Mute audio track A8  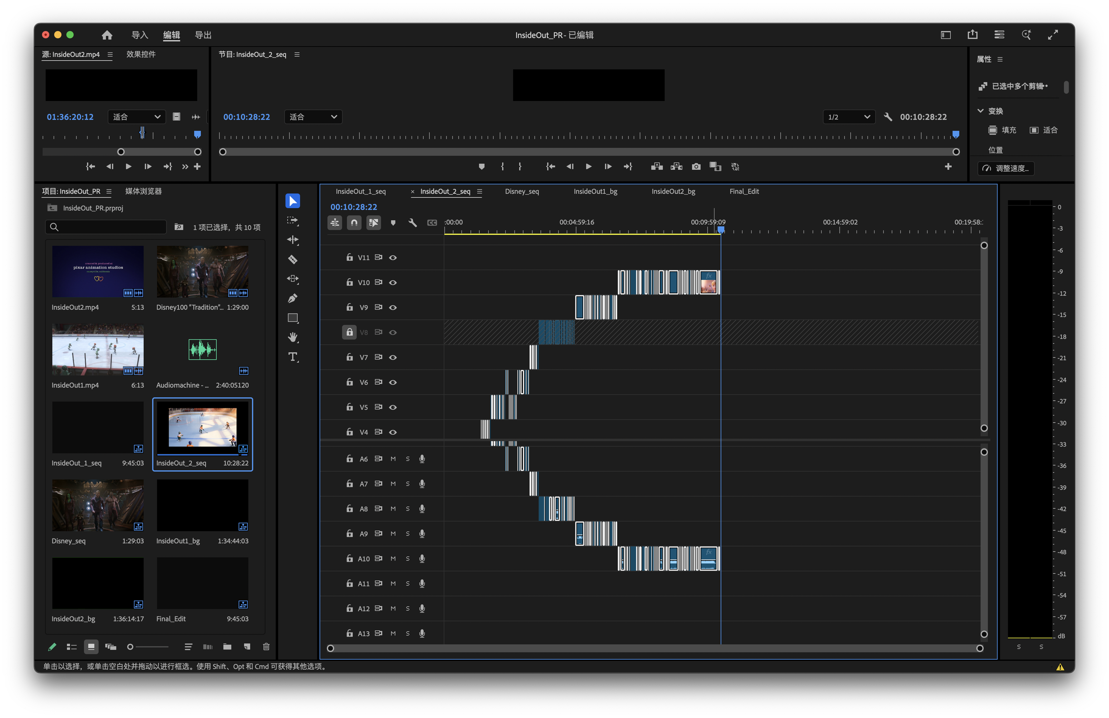[393, 509]
